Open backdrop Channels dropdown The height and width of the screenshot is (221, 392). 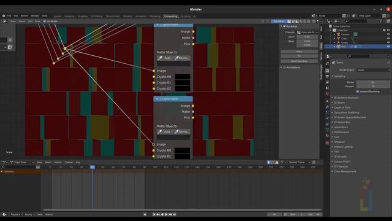tap(307, 33)
